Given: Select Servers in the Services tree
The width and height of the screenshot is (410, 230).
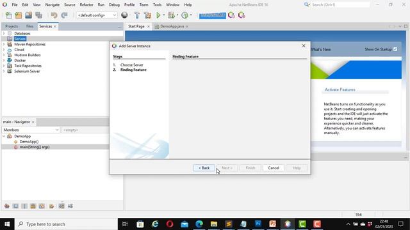Looking at the screenshot, I should 20,39.
